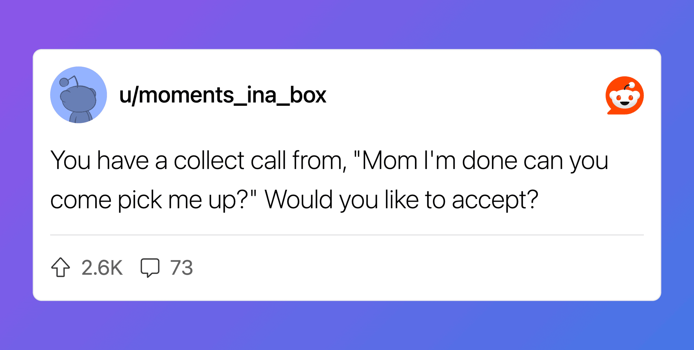Image resolution: width=694 pixels, height=350 pixels.
Task: Click the orange Reddit Snoo logo
Action: (x=625, y=95)
